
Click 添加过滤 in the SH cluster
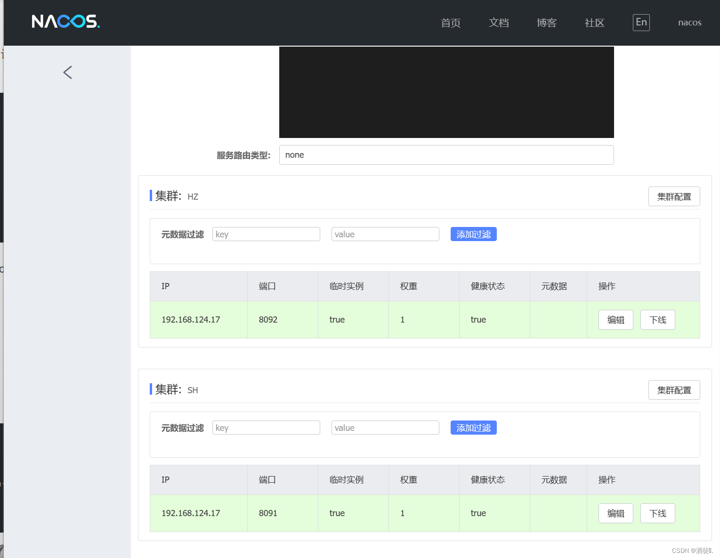(x=474, y=428)
